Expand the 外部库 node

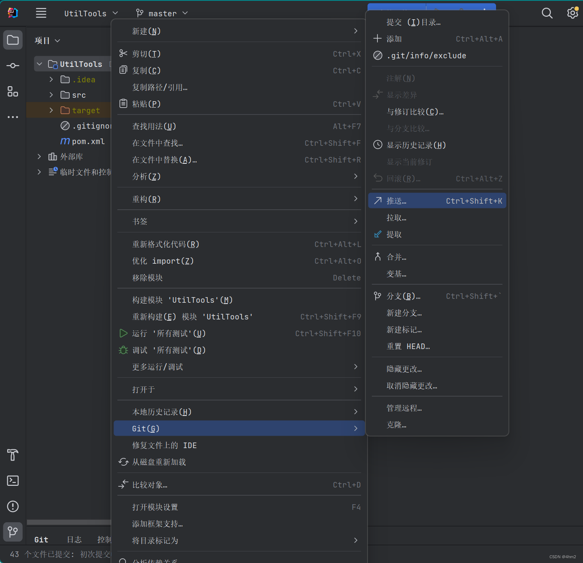[x=39, y=157]
